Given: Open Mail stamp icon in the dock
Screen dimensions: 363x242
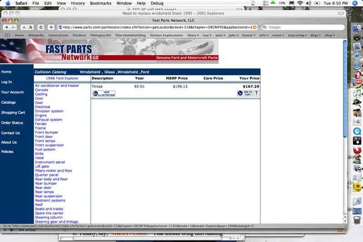Looking at the screenshot, I should click(357, 47).
